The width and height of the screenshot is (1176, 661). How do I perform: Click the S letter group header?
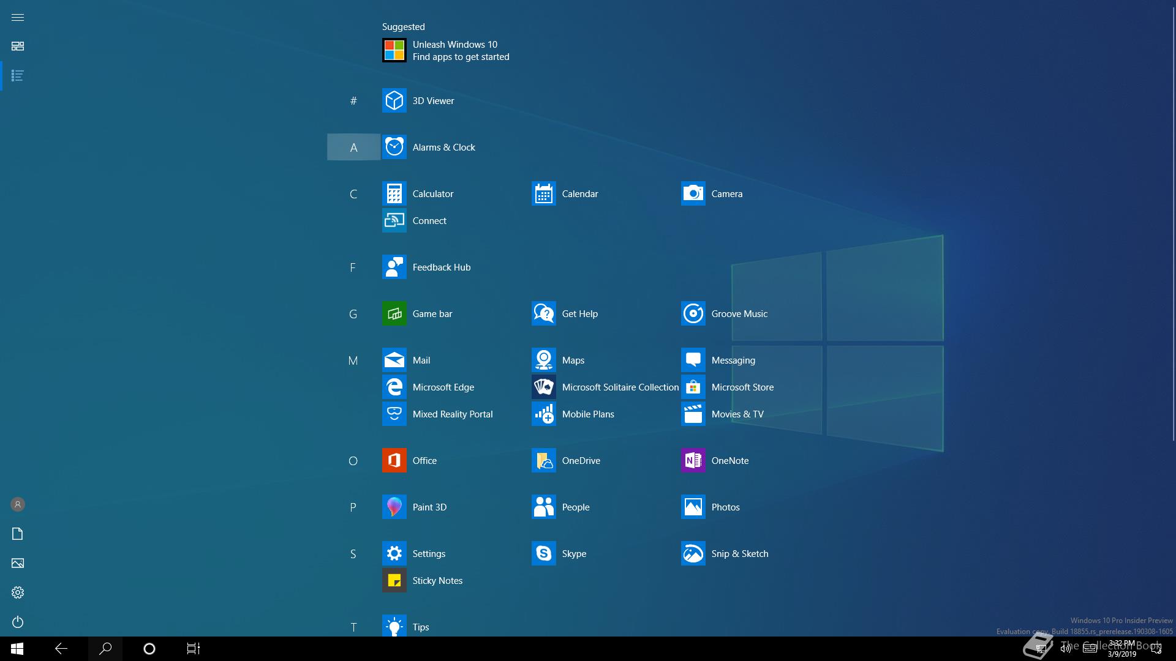pyautogui.click(x=353, y=554)
